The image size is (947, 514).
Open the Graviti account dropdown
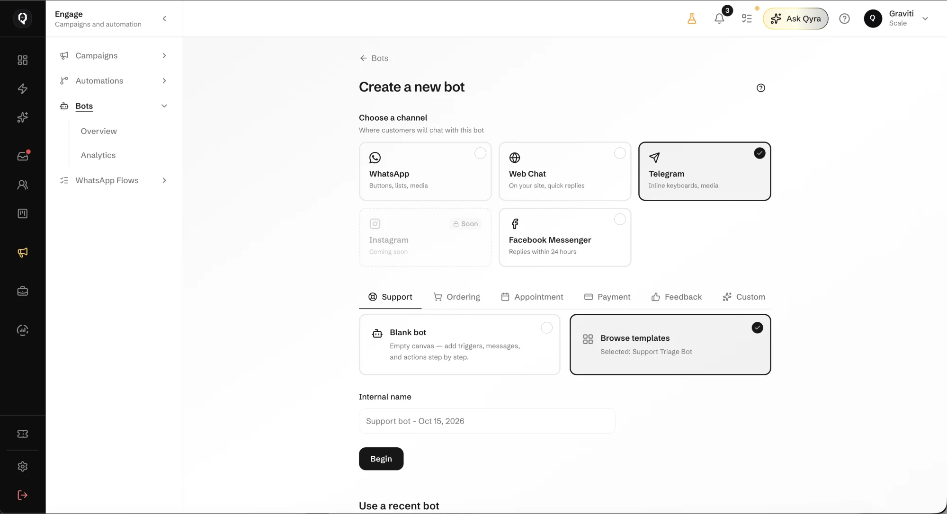[x=896, y=18]
